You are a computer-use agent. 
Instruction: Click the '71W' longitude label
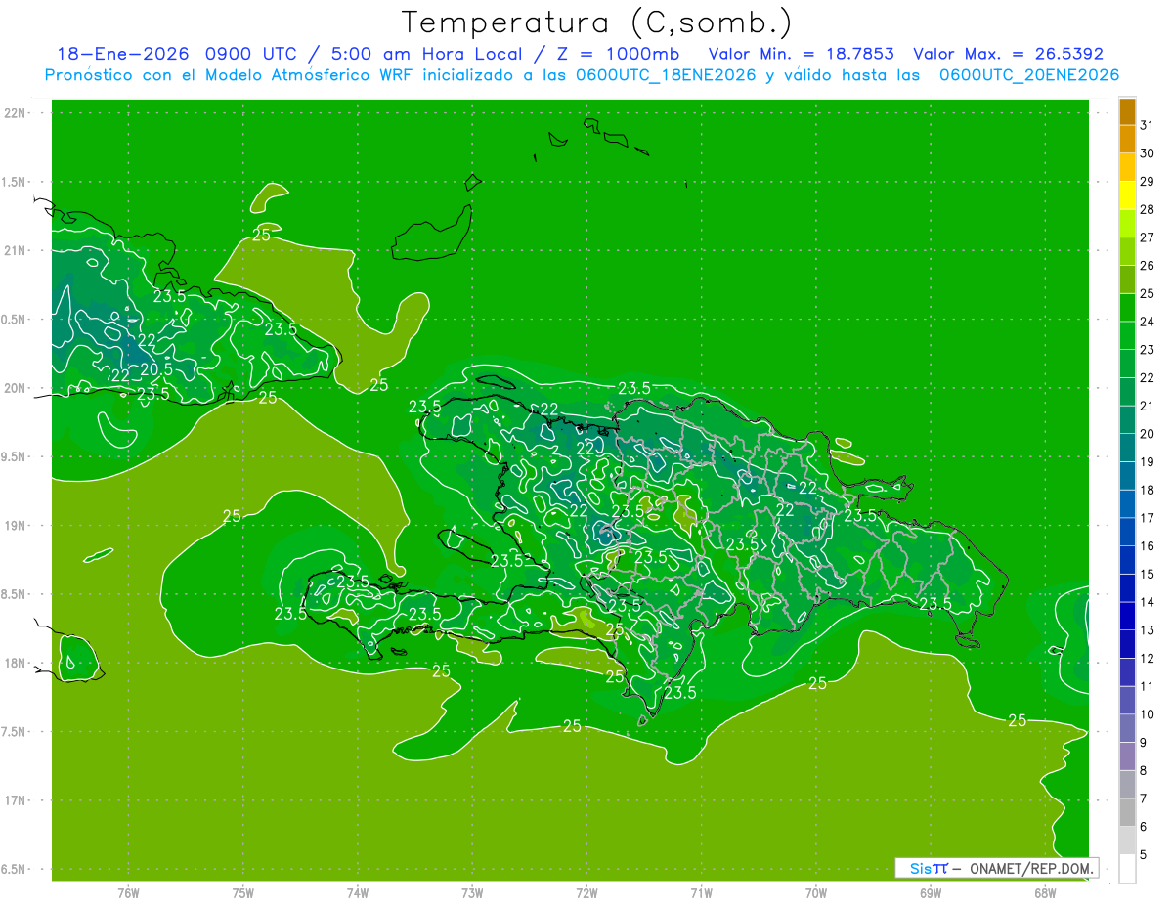(x=701, y=893)
